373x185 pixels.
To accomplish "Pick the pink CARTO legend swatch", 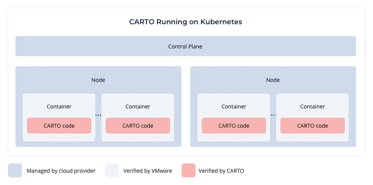I will pos(188,170).
